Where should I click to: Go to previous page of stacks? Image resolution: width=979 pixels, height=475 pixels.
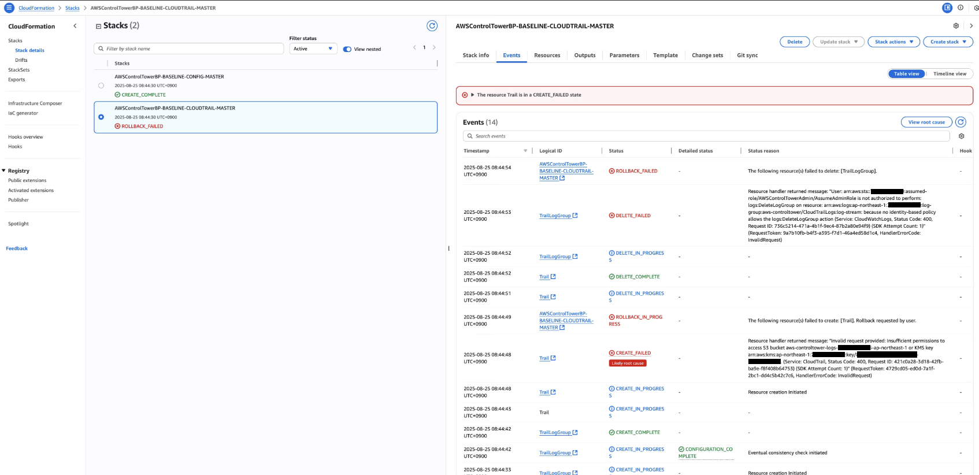[414, 47]
